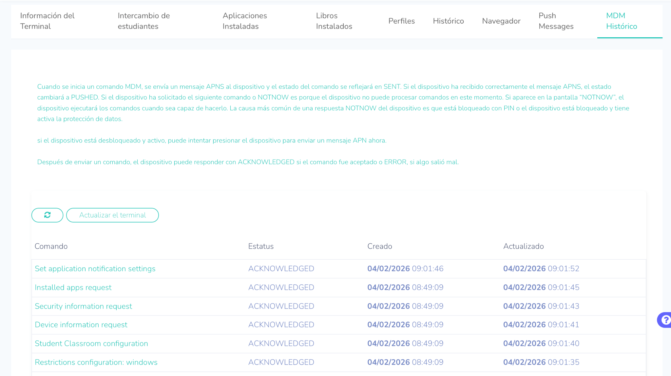This screenshot has height=376, width=671.
Task: Open Set application notification settings command
Action: pos(95,269)
